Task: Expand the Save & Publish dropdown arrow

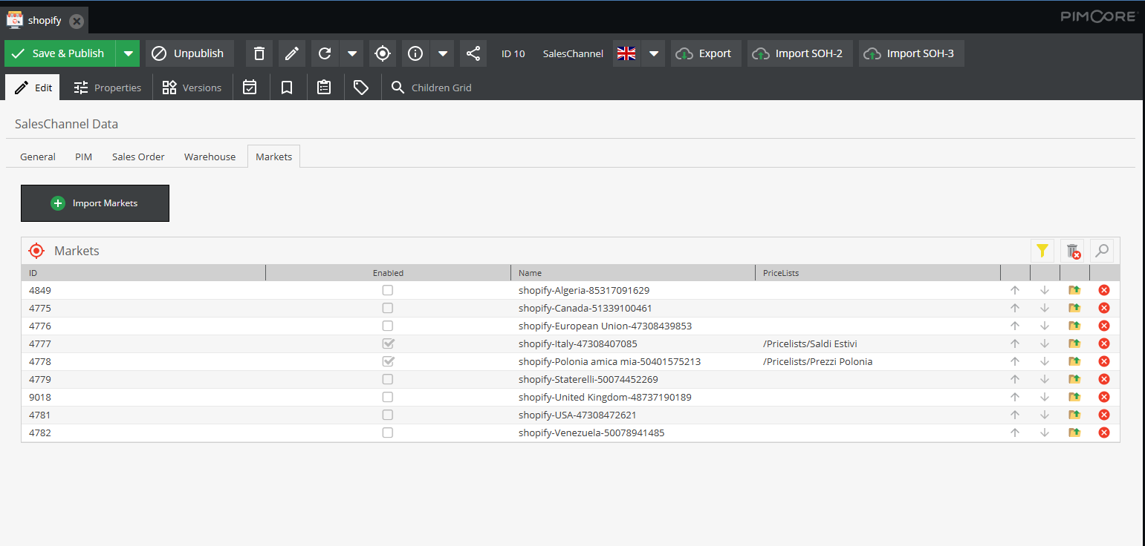Action: click(x=128, y=53)
